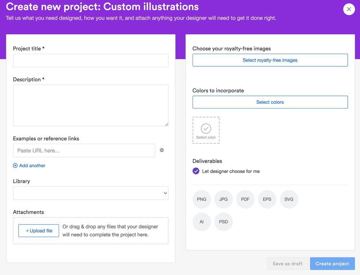The image size is (360, 275).
Task: Select SVG deliverable format
Action: coord(289,199)
